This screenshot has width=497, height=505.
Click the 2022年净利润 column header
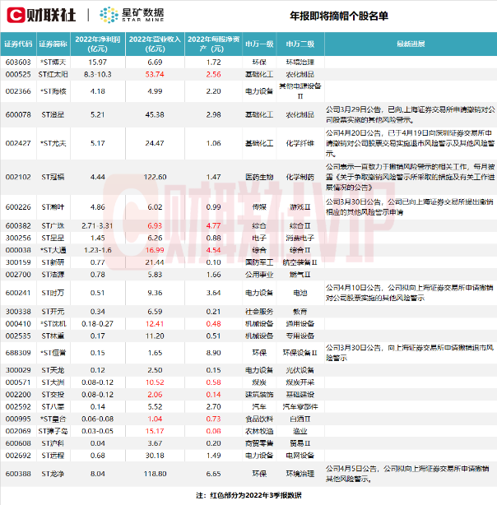coord(98,44)
